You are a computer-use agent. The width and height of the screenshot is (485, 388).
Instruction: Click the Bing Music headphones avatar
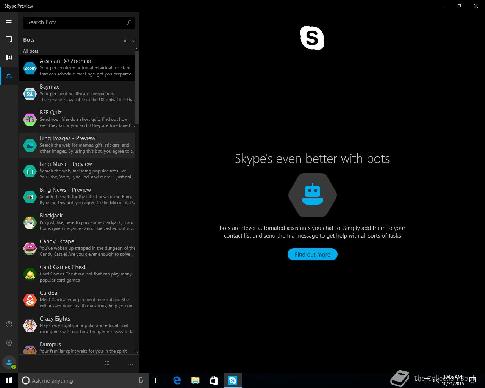pyautogui.click(x=30, y=171)
